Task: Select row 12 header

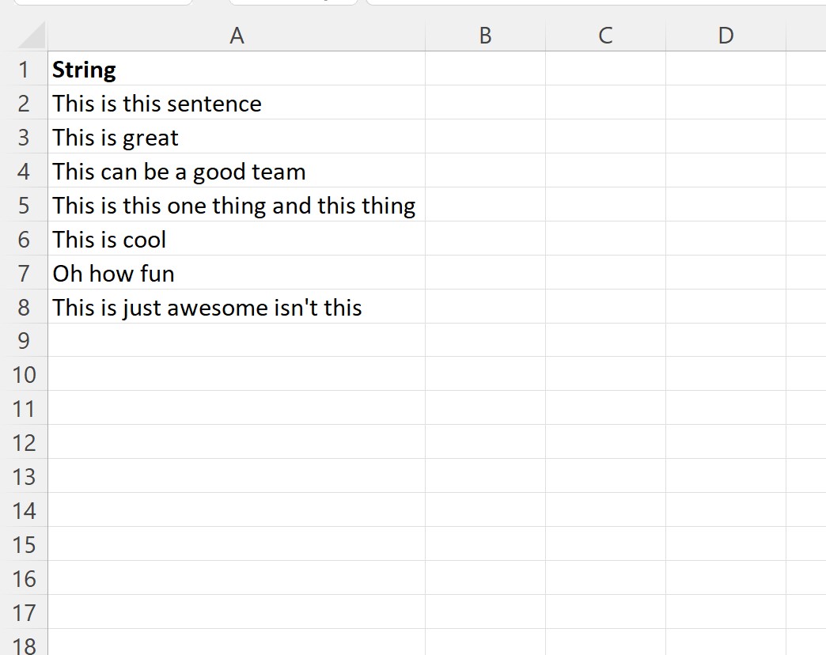Action: pyautogui.click(x=24, y=442)
